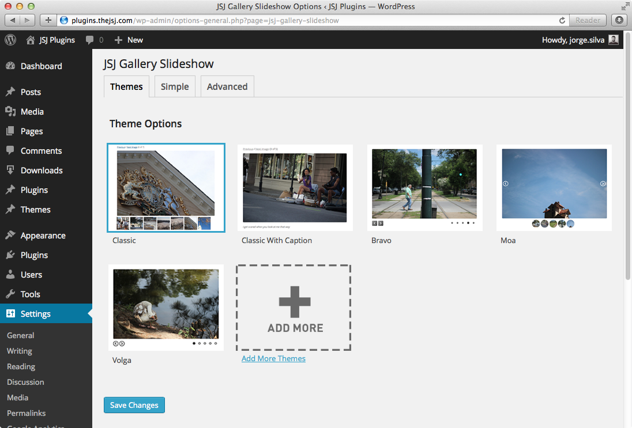Click the JSJ Plugins site name
The height and width of the screenshot is (428, 632).
click(x=57, y=40)
